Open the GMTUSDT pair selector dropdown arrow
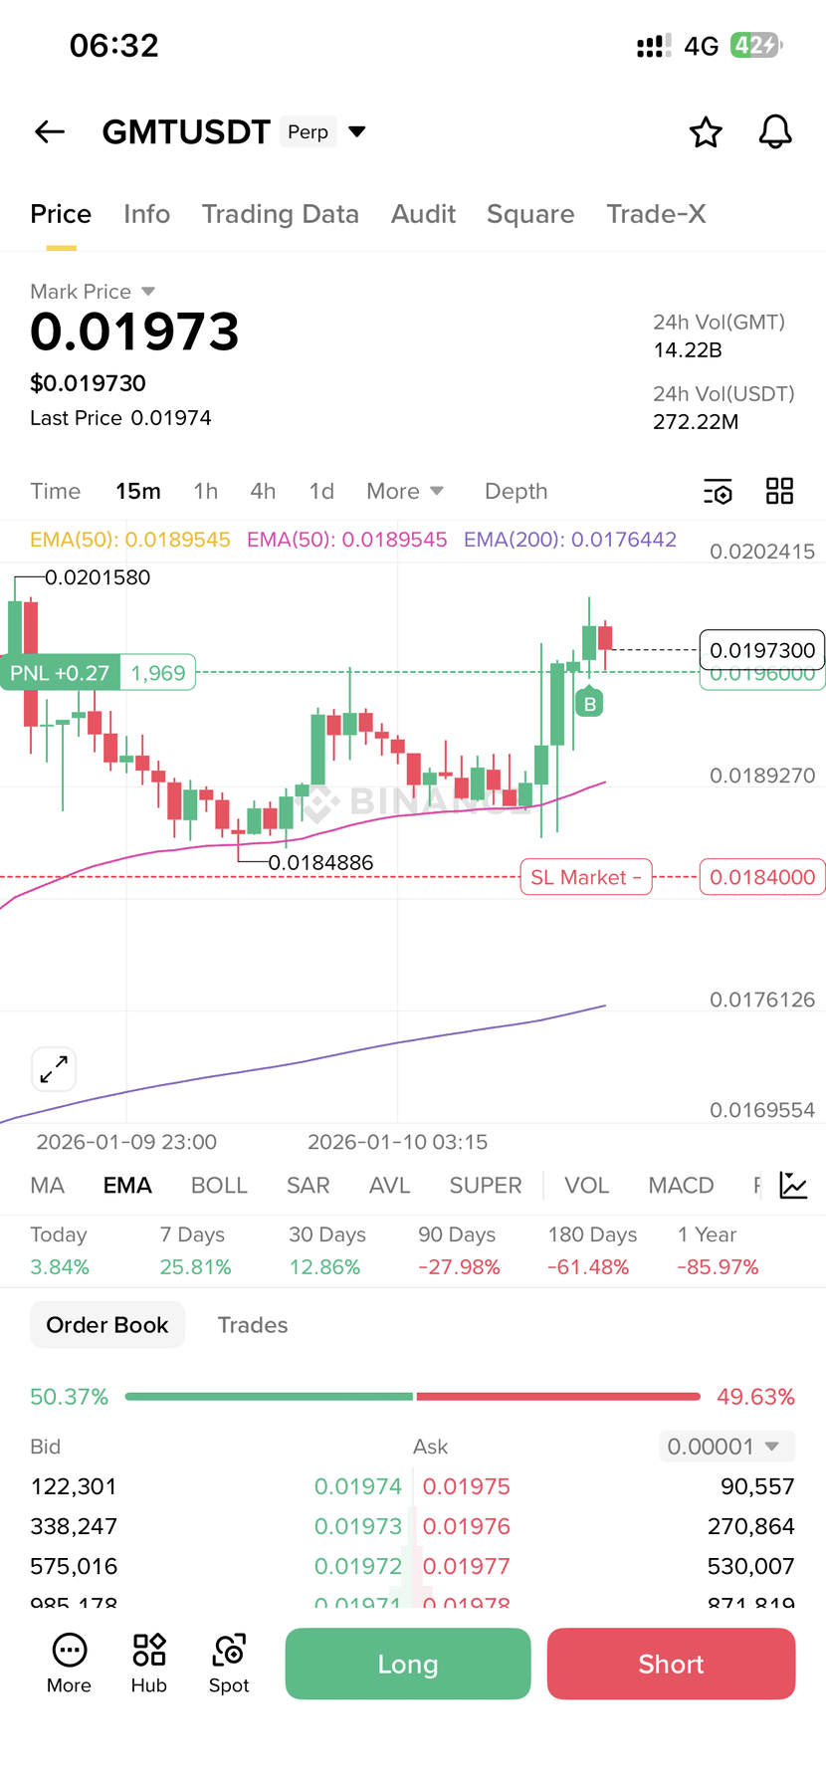 pyautogui.click(x=357, y=131)
